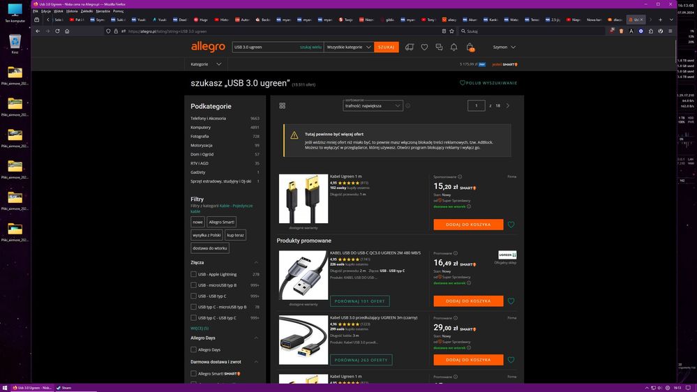Open the Zakładki menu in Firefox
The image size is (697, 392).
(x=87, y=11)
